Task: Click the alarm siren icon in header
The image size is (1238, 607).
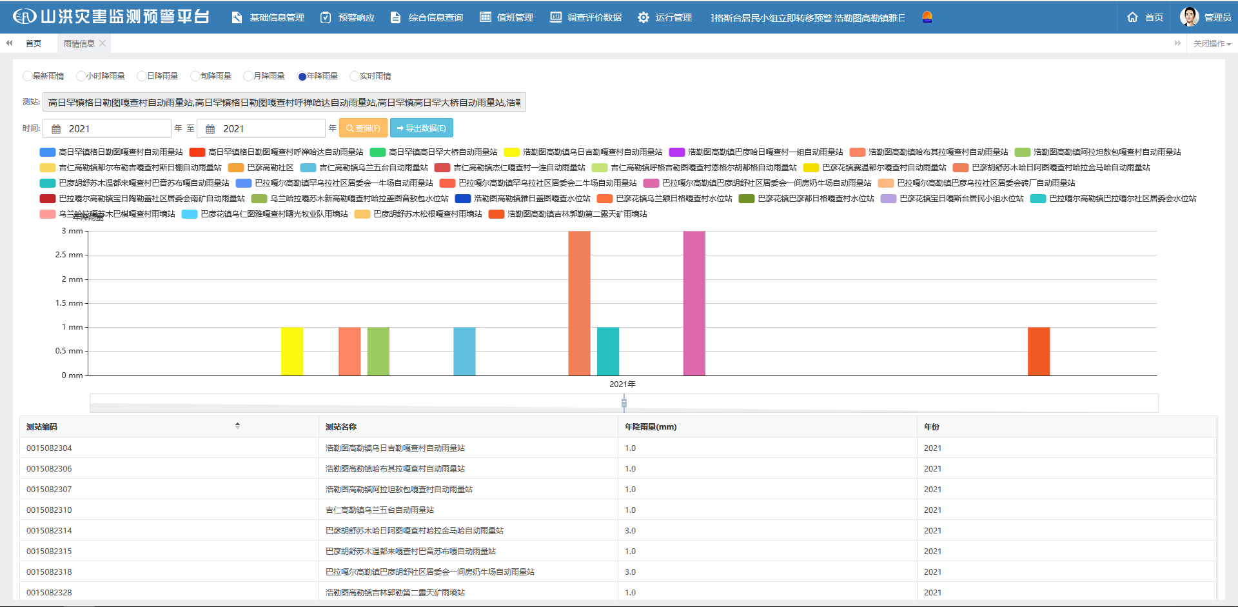Action: tap(927, 17)
